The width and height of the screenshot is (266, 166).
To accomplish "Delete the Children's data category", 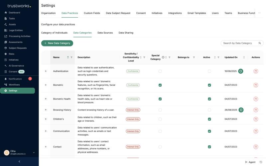I will pyautogui.click(x=256, y=119).
